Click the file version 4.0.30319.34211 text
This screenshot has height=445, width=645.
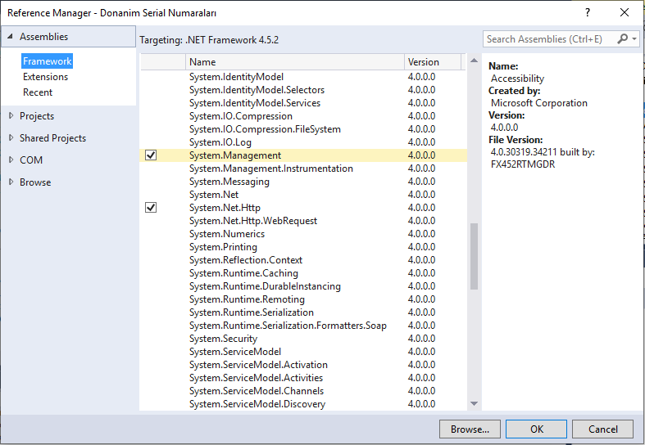[523, 152]
